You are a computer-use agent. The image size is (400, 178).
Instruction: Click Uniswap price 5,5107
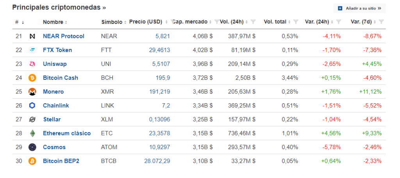coord(161,64)
